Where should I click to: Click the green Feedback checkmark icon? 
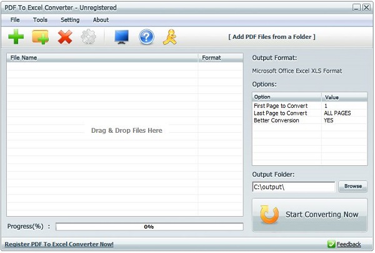331,244
